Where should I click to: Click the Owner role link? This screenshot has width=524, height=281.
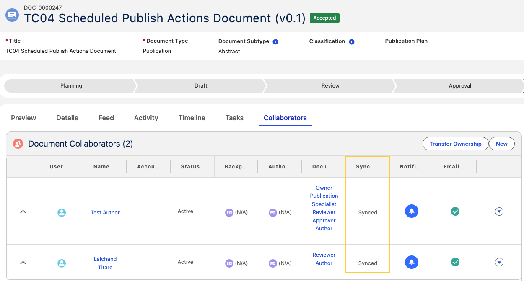tap(324, 188)
